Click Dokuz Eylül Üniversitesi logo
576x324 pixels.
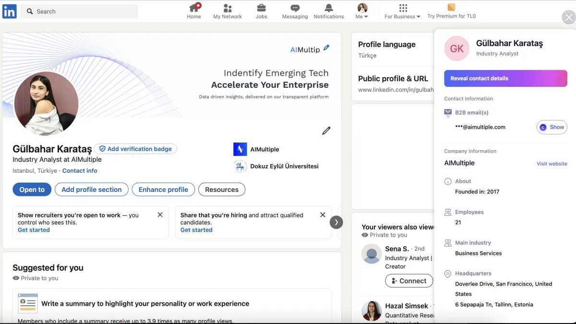(240, 166)
